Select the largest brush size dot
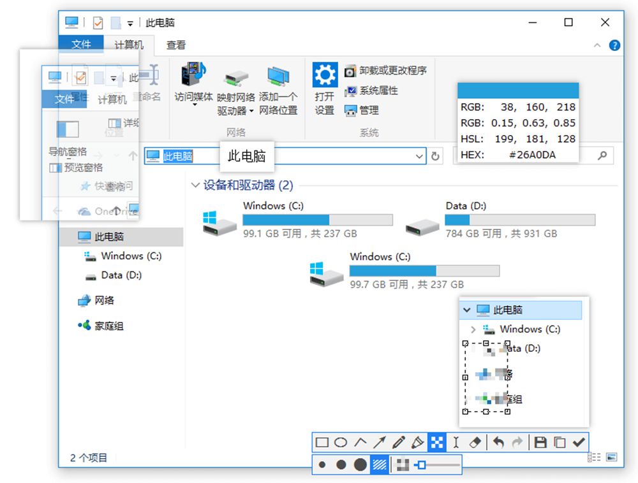This screenshot has width=638, height=483. 361,465
